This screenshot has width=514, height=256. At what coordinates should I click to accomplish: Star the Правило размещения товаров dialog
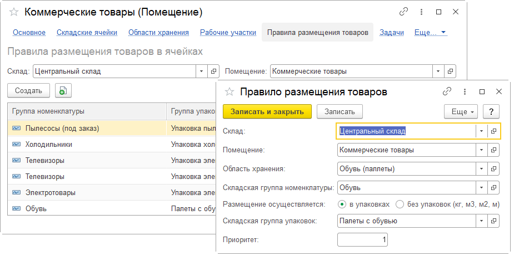point(229,92)
